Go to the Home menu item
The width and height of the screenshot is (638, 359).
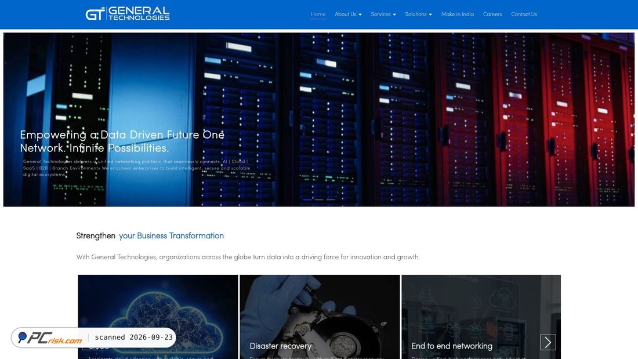pyautogui.click(x=318, y=14)
